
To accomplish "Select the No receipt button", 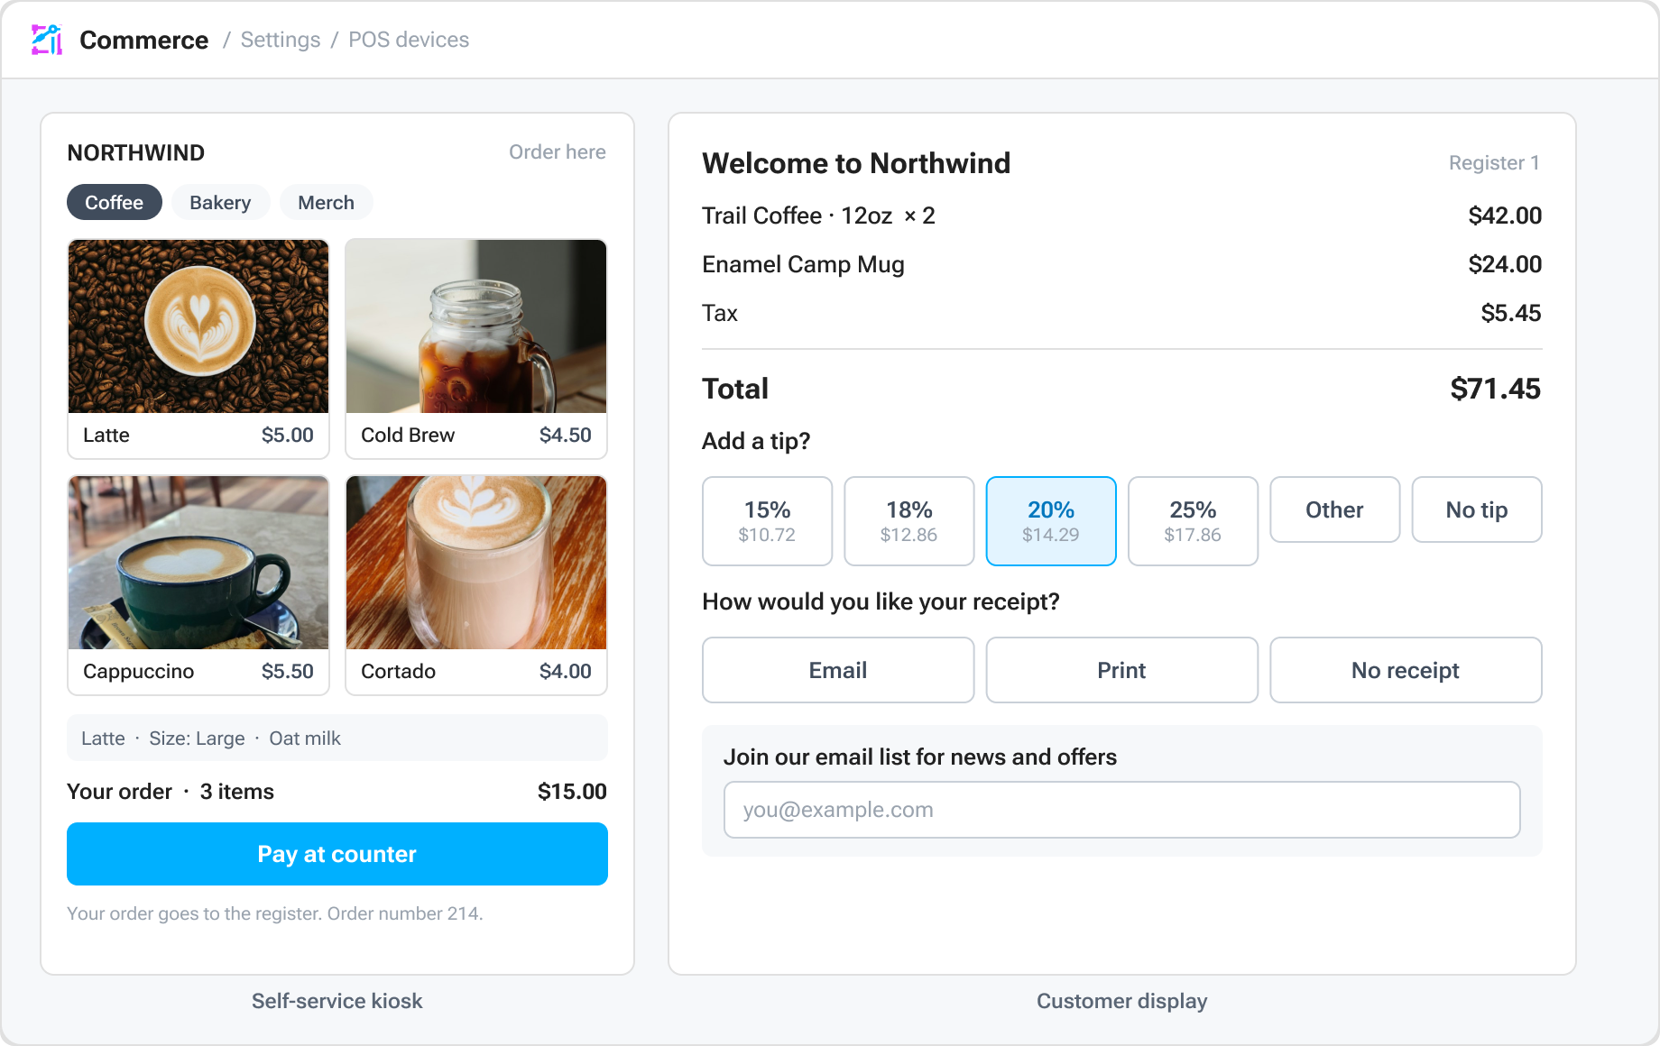I will point(1406,670).
